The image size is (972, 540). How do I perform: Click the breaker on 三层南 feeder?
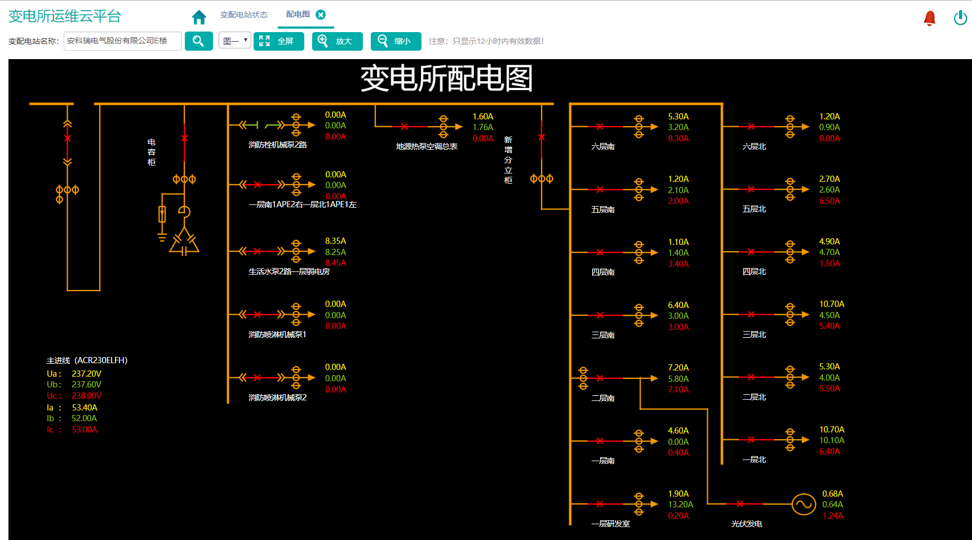[x=600, y=315]
